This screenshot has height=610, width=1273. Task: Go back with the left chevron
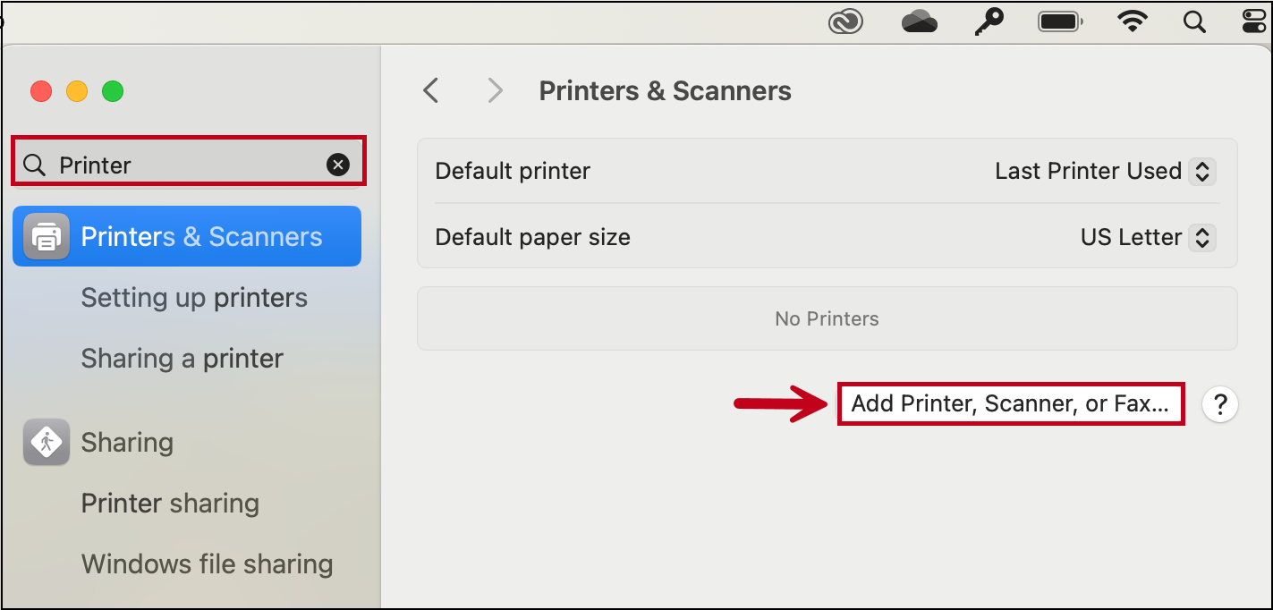tap(431, 90)
